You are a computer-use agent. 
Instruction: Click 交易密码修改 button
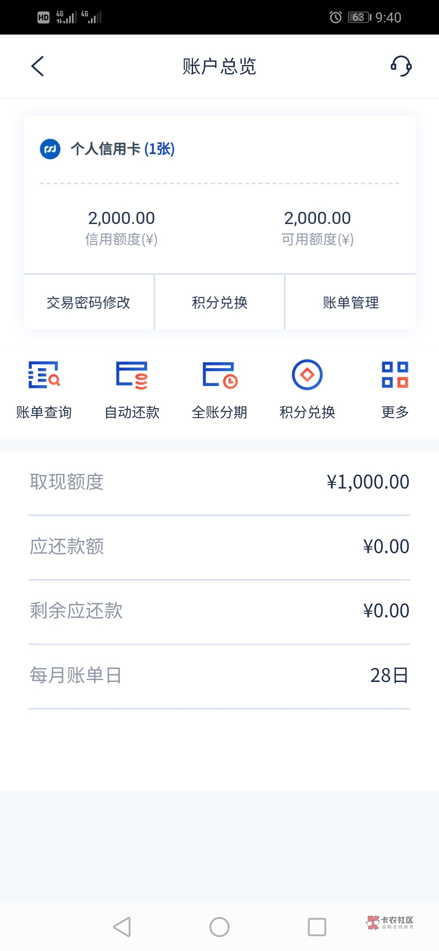click(x=89, y=302)
